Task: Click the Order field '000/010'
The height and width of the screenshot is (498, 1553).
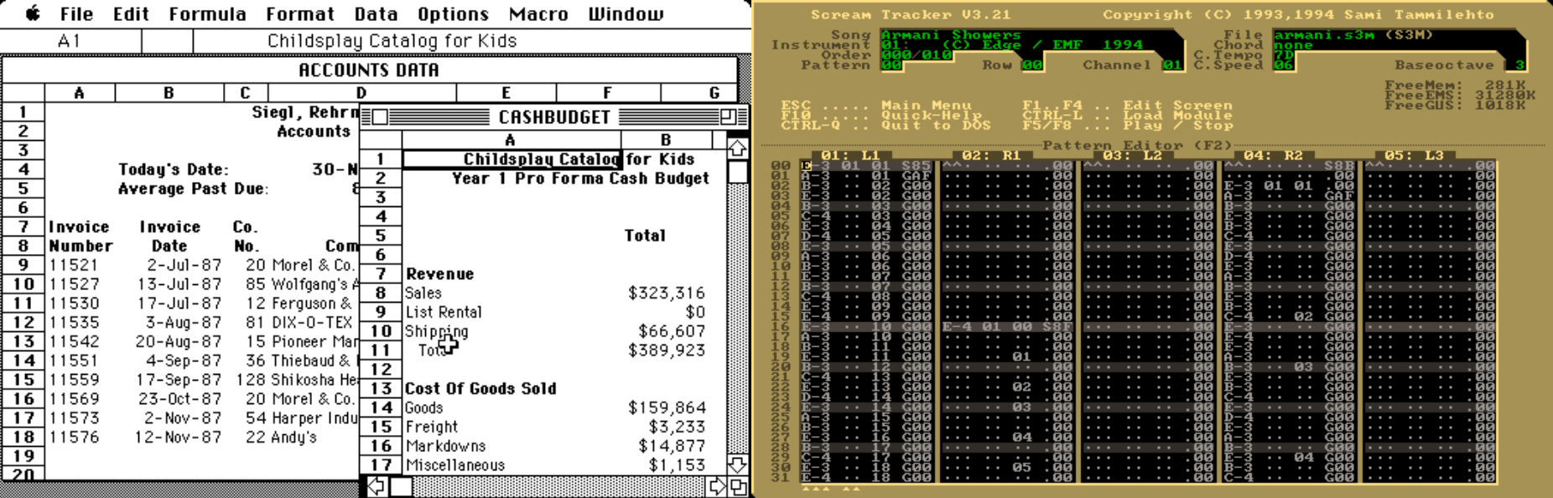Action: (917, 55)
